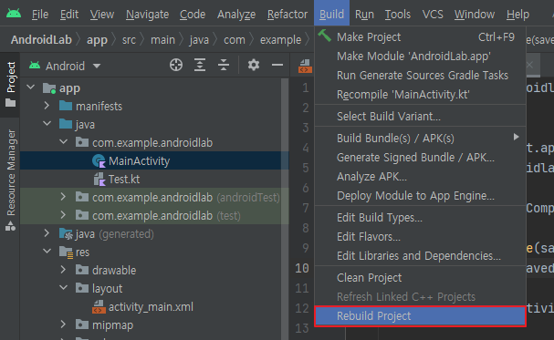The image size is (554, 340).
Task: Open the Refactor menu
Action: click(287, 15)
